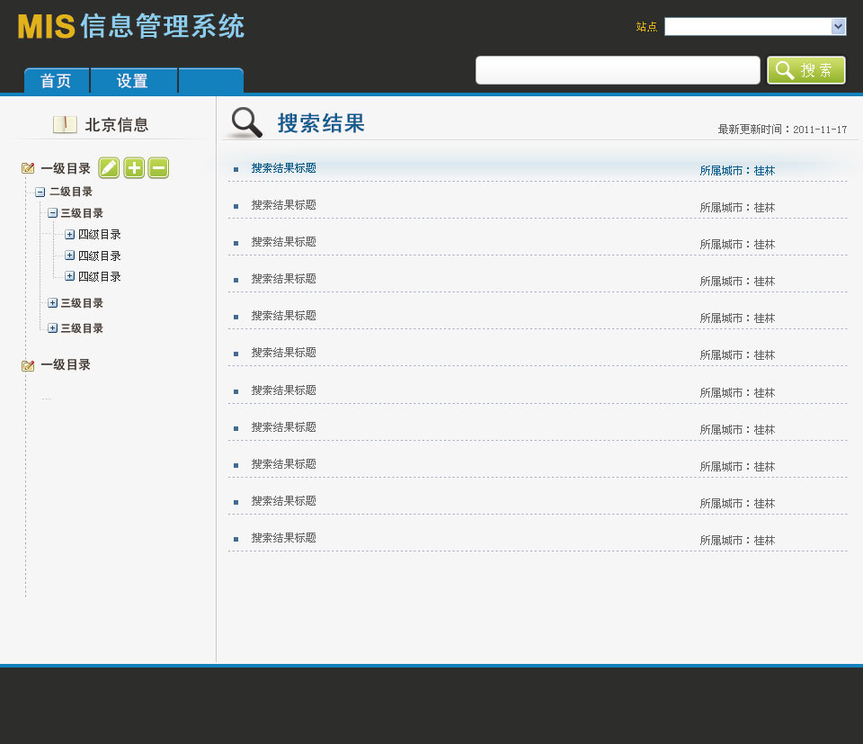Click the MIS 信息管理系统 logo

point(131,27)
